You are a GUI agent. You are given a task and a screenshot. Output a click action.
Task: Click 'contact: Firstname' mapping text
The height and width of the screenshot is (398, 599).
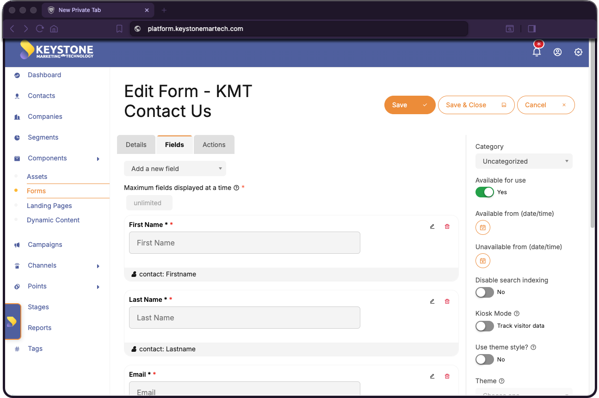click(167, 274)
